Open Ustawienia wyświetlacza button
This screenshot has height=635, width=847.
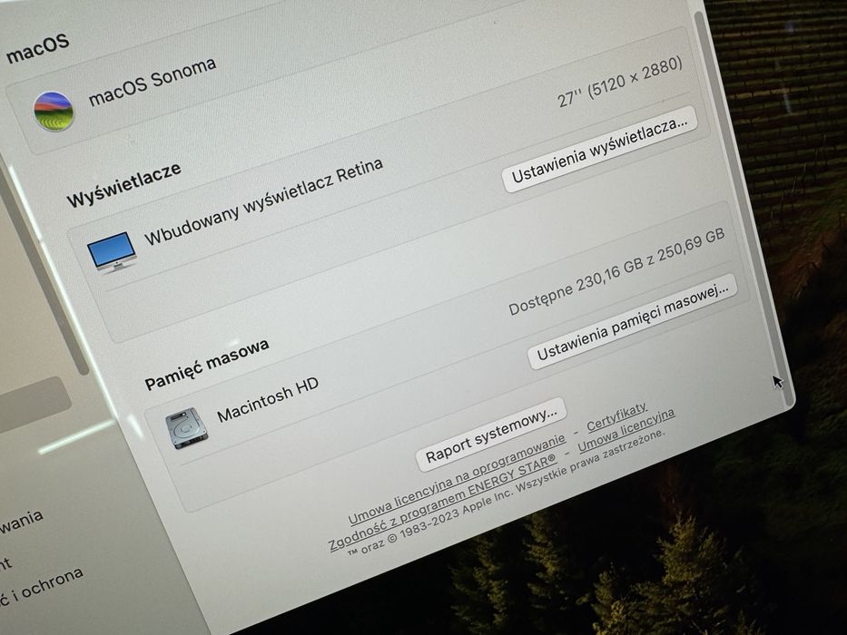point(599,150)
